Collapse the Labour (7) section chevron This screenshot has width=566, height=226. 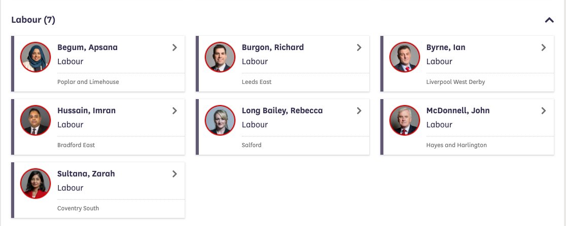pyautogui.click(x=549, y=20)
